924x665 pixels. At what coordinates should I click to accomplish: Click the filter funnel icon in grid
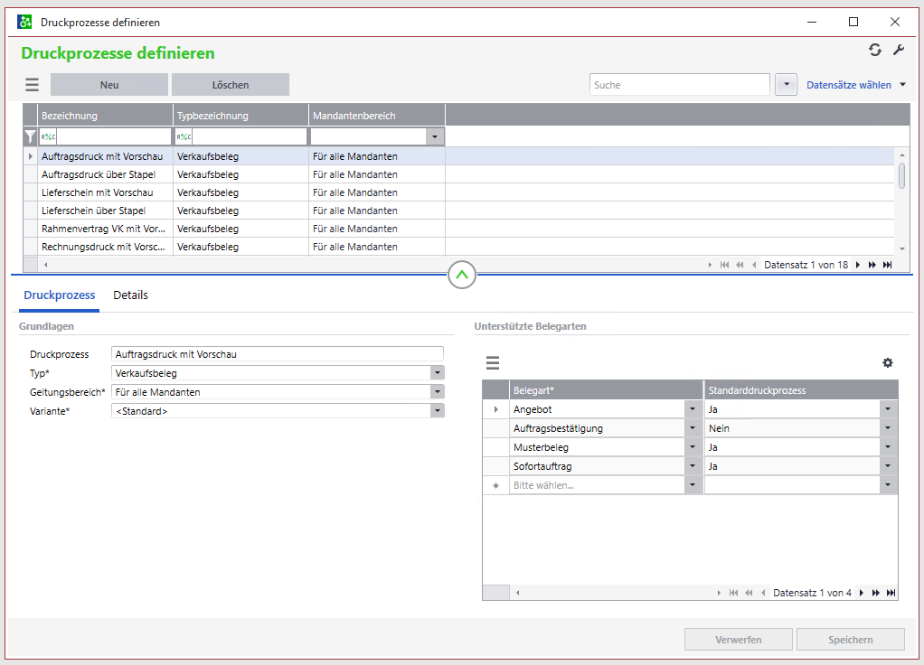click(x=30, y=136)
